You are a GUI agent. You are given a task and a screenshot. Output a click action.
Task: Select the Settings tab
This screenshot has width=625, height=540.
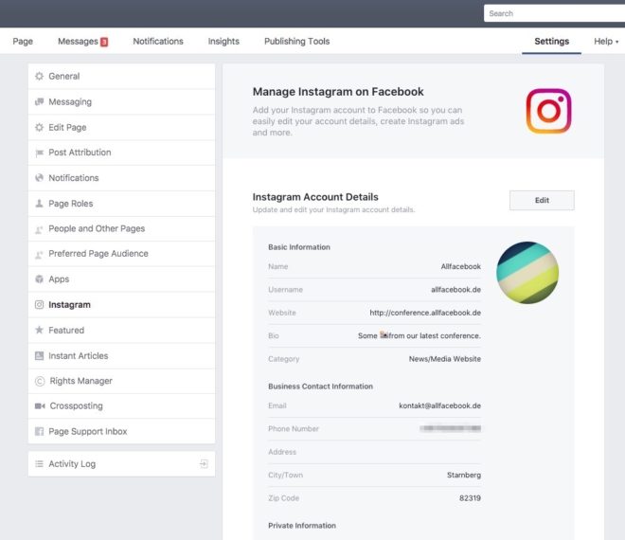click(x=552, y=41)
